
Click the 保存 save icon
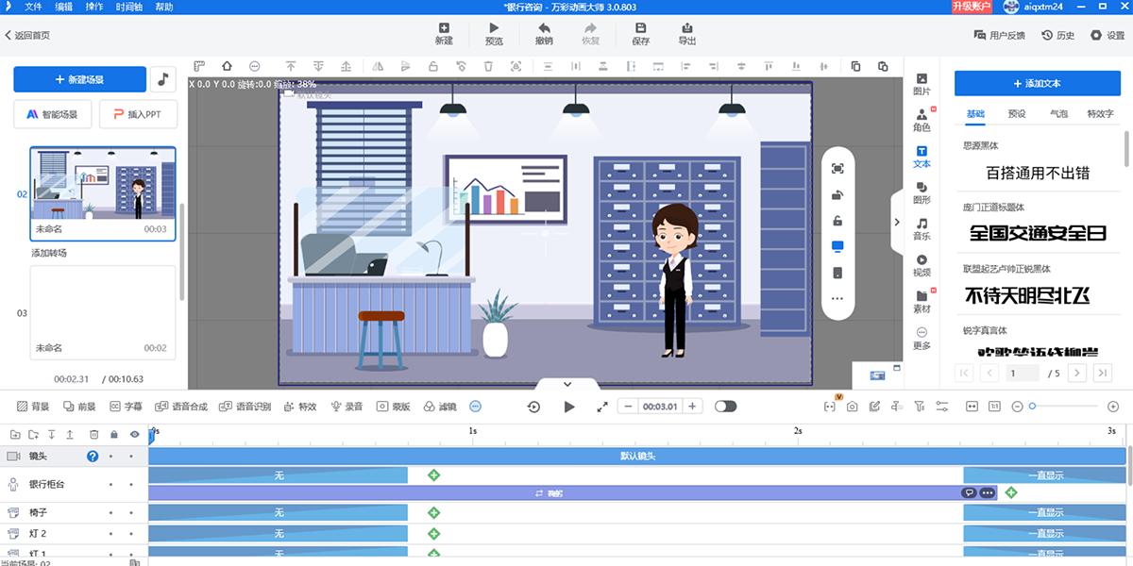point(640,34)
